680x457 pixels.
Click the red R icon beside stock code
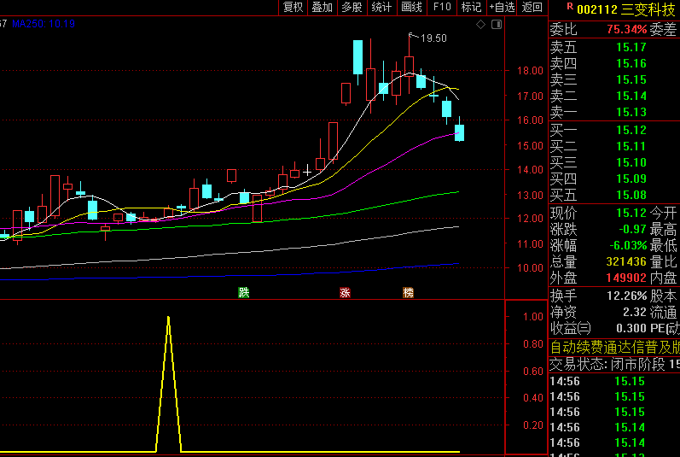pos(569,7)
